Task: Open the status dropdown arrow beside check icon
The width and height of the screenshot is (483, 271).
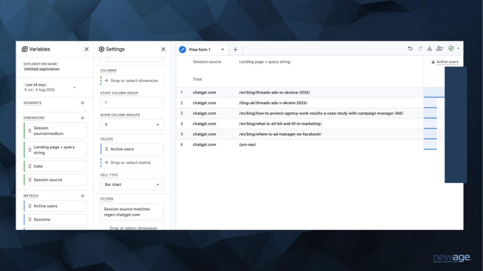Action: [x=458, y=48]
